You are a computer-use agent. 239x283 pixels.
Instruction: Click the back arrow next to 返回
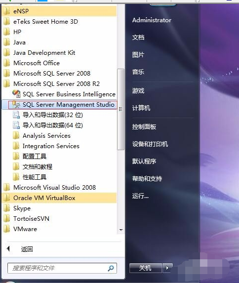pos(8,249)
